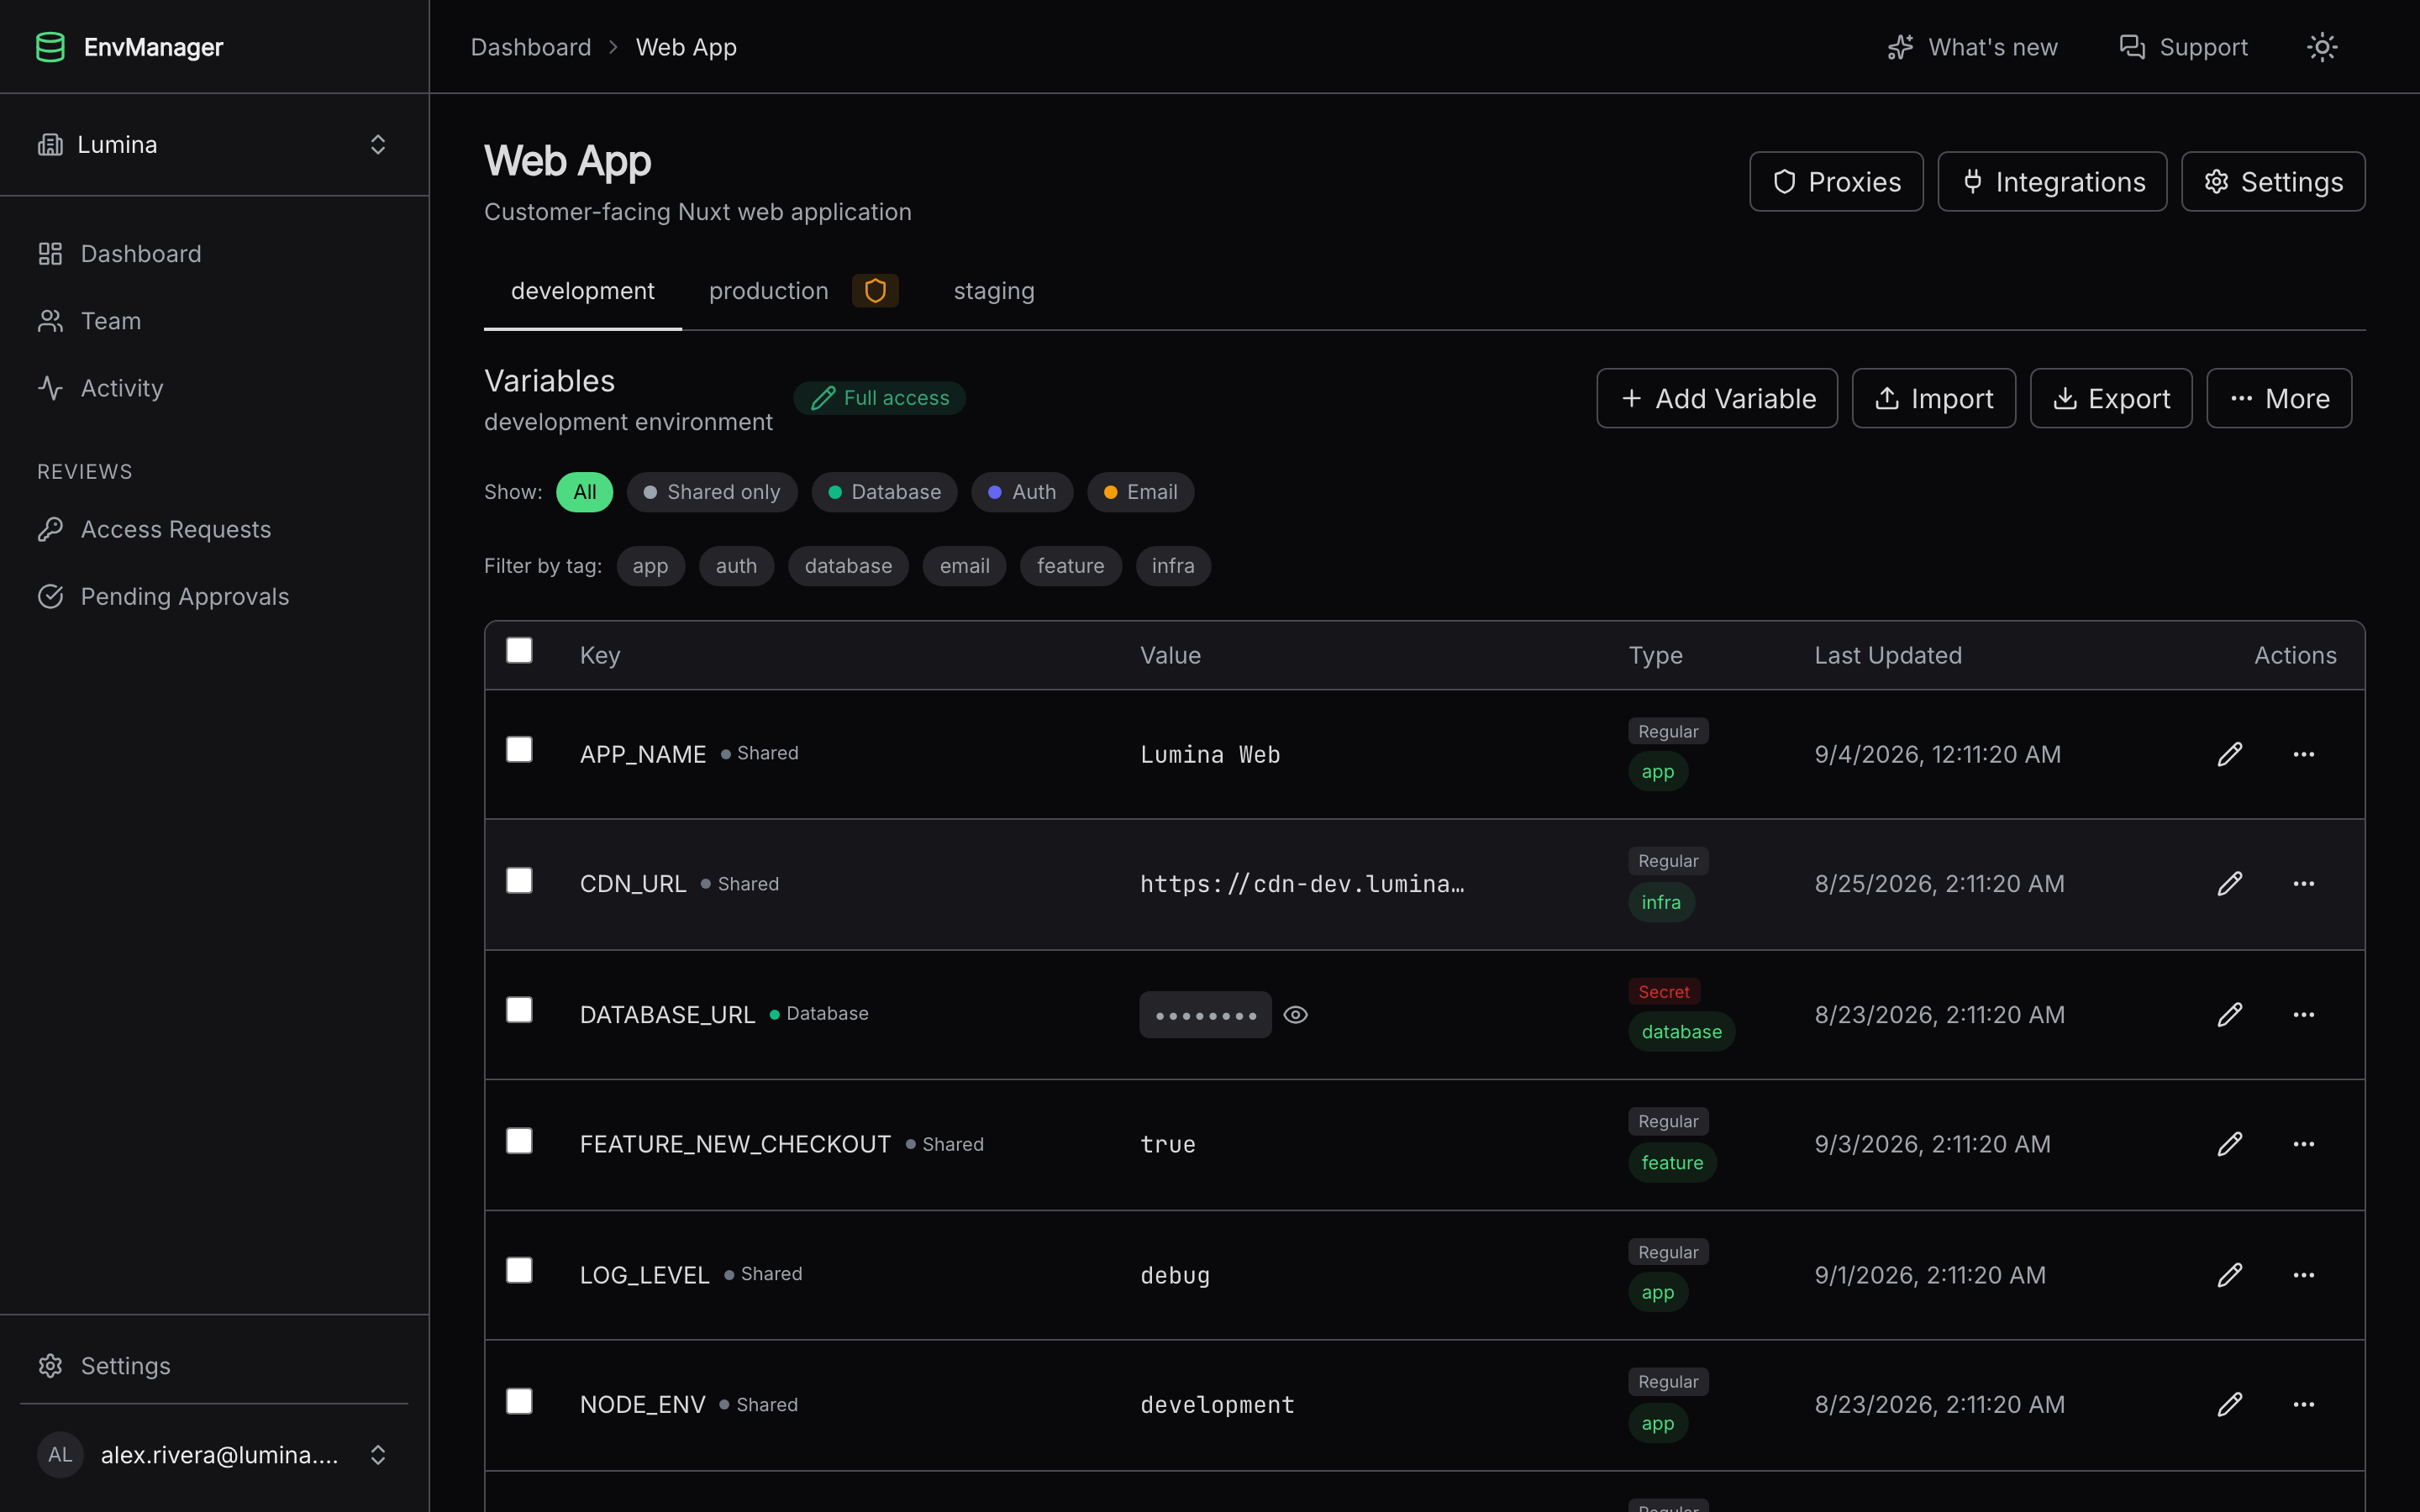Edit the LOG_LEVEL variable pencil icon
2420x1512 pixels.
(2230, 1275)
